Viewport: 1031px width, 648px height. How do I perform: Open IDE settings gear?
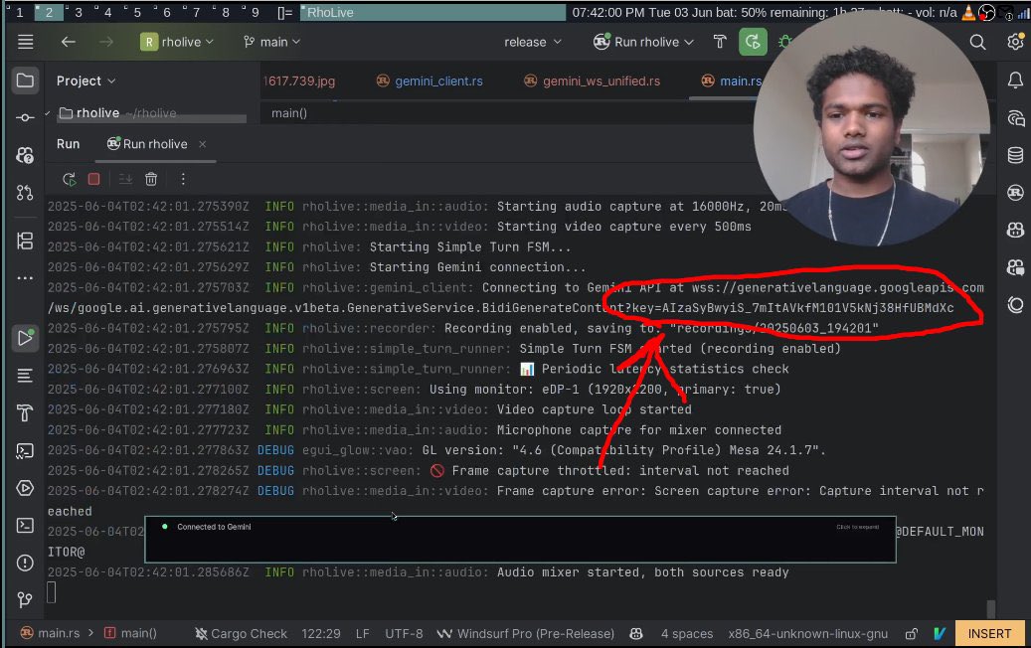point(1015,42)
